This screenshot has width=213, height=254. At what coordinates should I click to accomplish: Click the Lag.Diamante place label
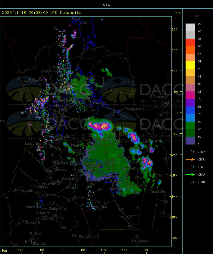[x=36, y=144]
